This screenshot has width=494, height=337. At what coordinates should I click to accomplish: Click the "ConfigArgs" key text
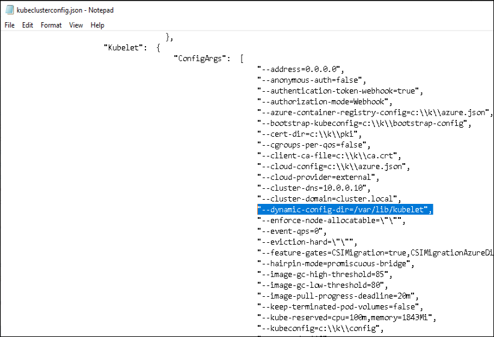point(202,59)
